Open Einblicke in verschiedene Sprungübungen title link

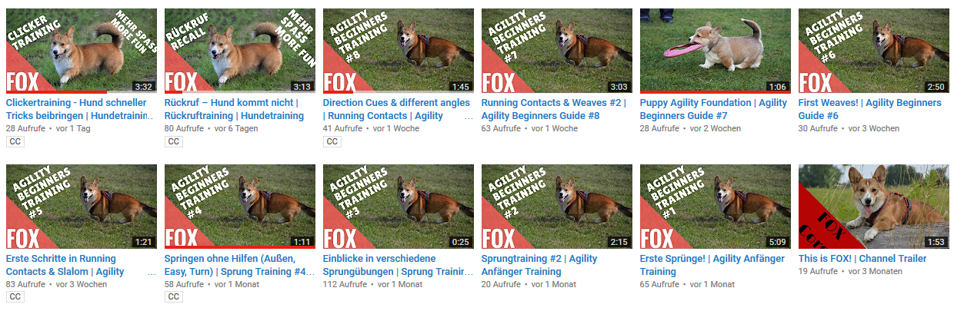(x=396, y=265)
